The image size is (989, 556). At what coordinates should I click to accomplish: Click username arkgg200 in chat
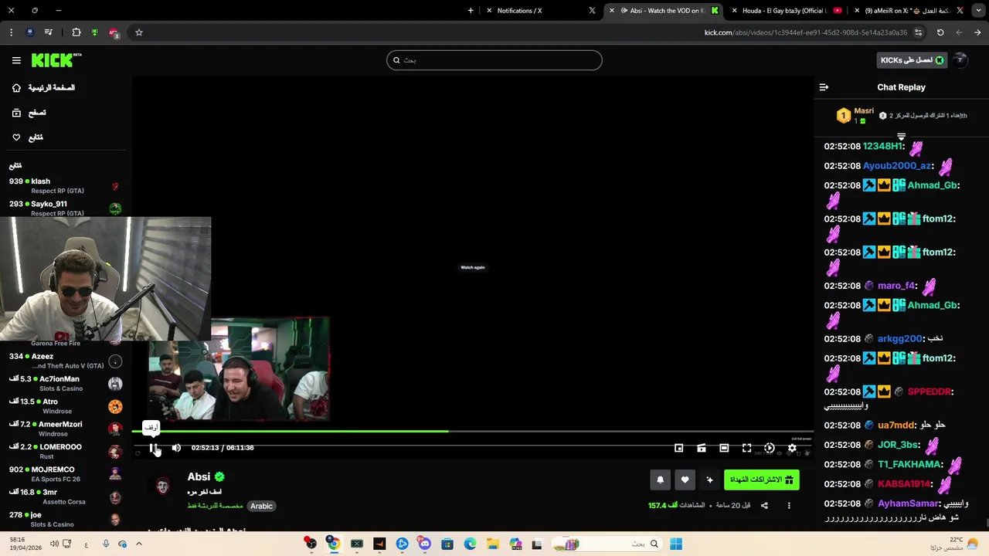(900, 339)
